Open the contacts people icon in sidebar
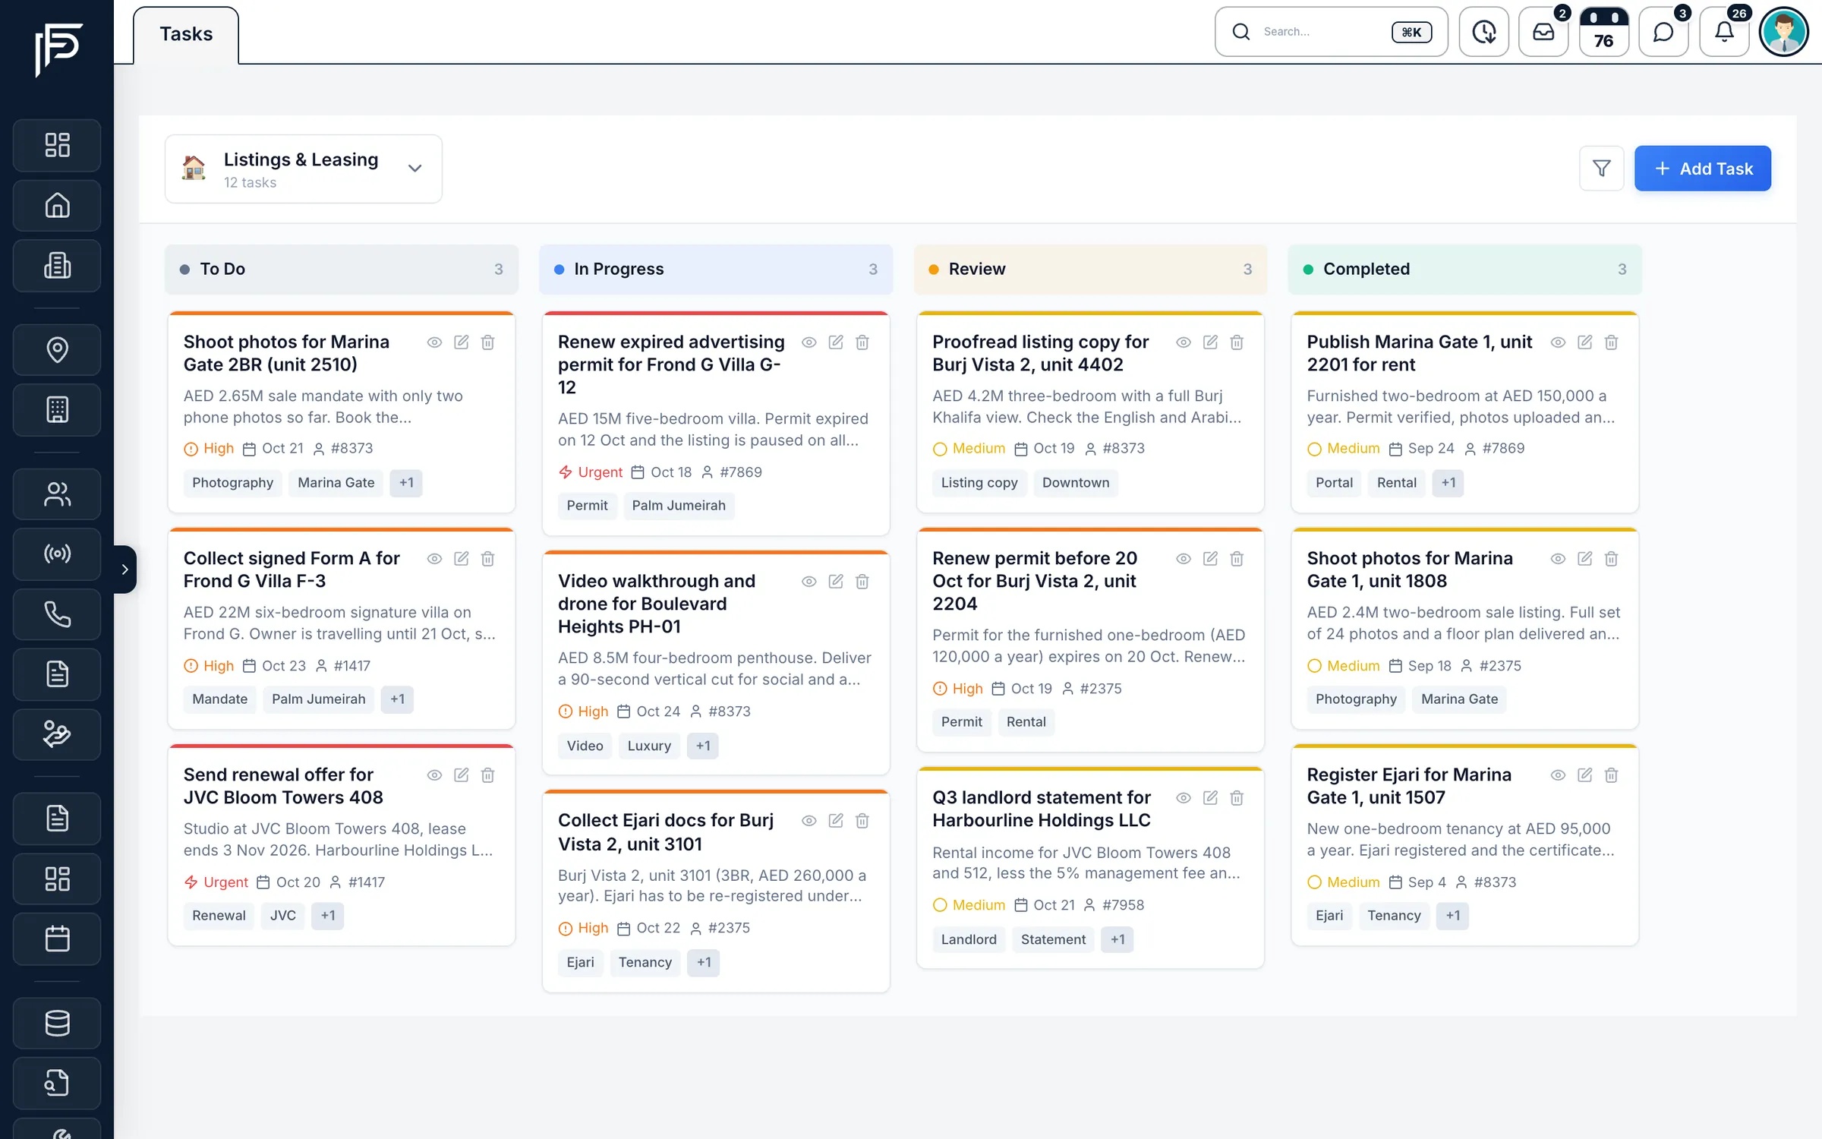Screen dimensions: 1822x1139 click(57, 494)
